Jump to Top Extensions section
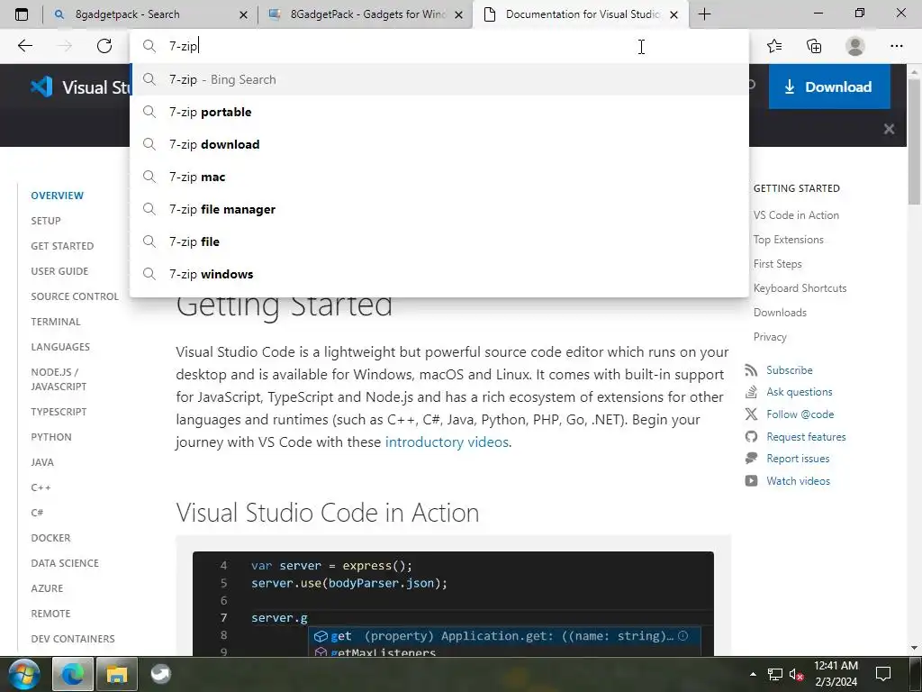Screen dimensions: 922x692 click(x=789, y=240)
